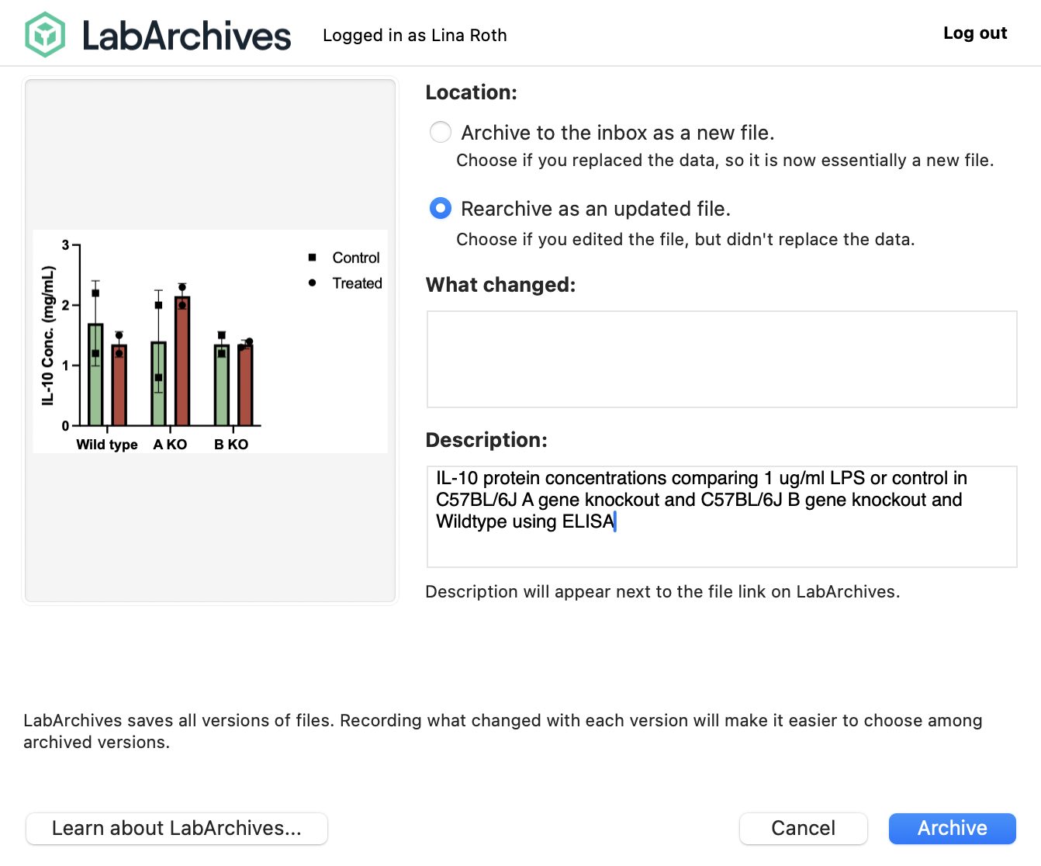This screenshot has width=1041, height=866.
Task: Choose Rearchive as an updated file
Action: pyautogui.click(x=441, y=208)
